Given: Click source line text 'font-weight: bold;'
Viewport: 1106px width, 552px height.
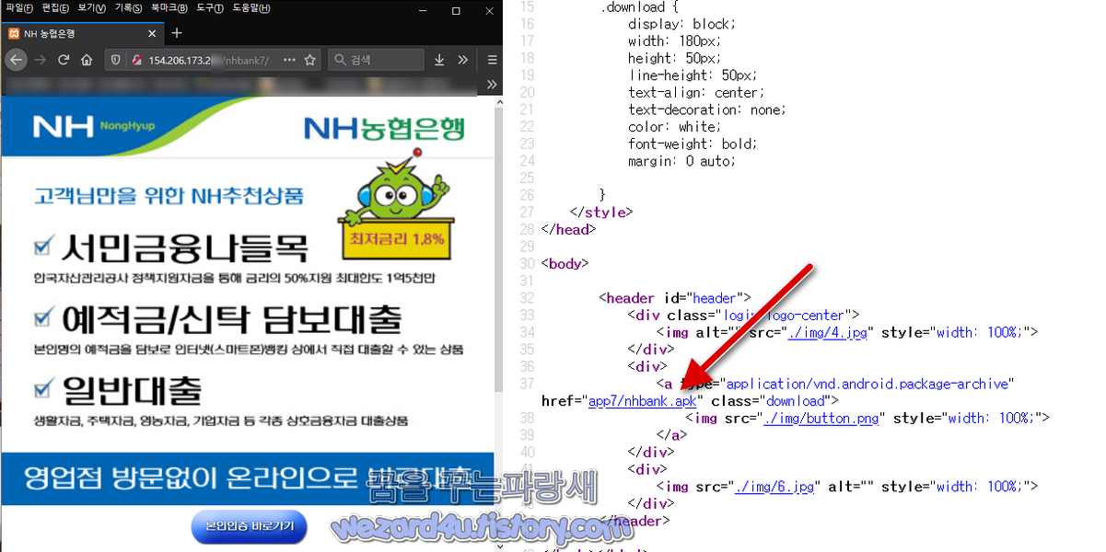Looking at the screenshot, I should click(693, 144).
